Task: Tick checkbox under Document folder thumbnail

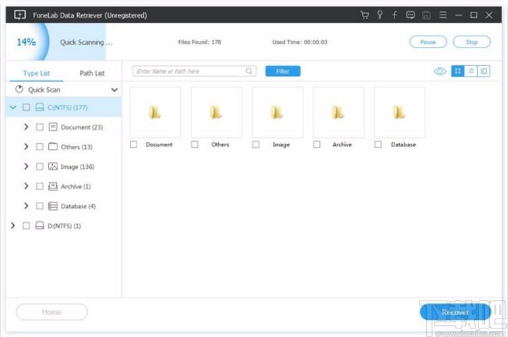Action: (133, 144)
